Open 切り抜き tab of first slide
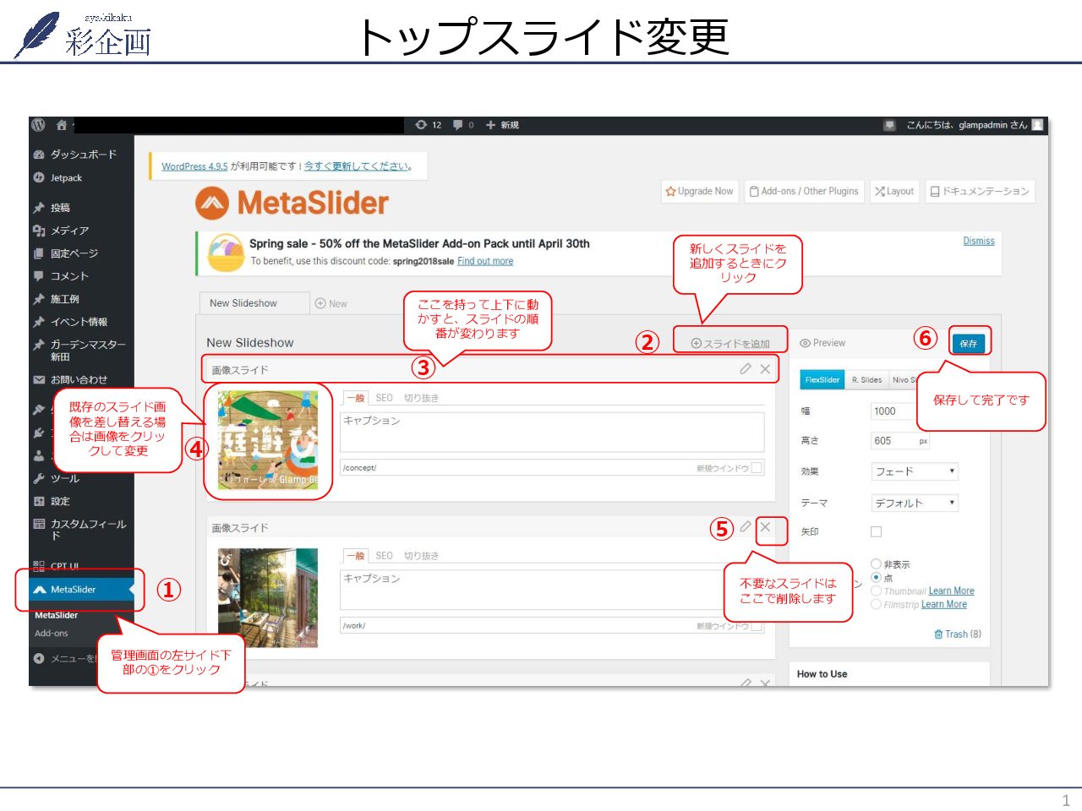The height and width of the screenshot is (811, 1082). click(x=421, y=398)
